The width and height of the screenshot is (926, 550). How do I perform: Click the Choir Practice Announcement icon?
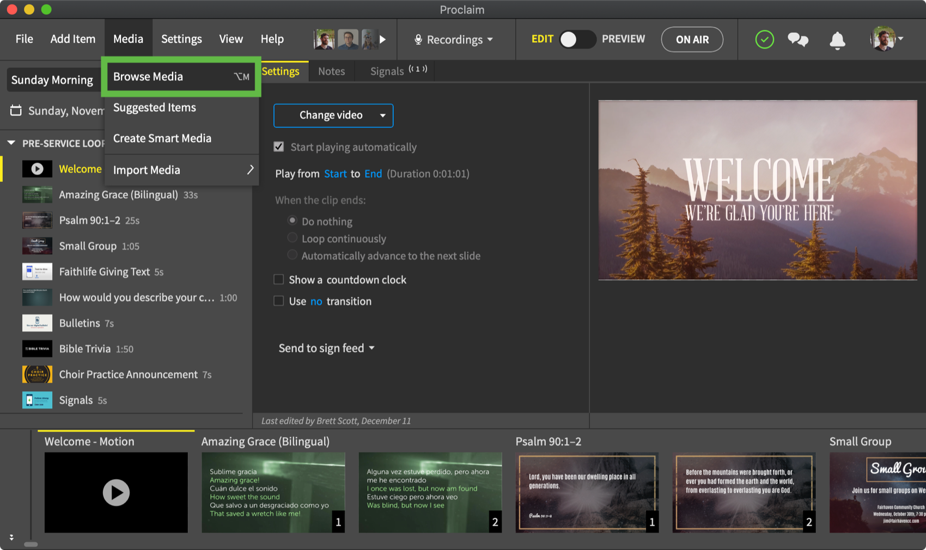click(37, 374)
